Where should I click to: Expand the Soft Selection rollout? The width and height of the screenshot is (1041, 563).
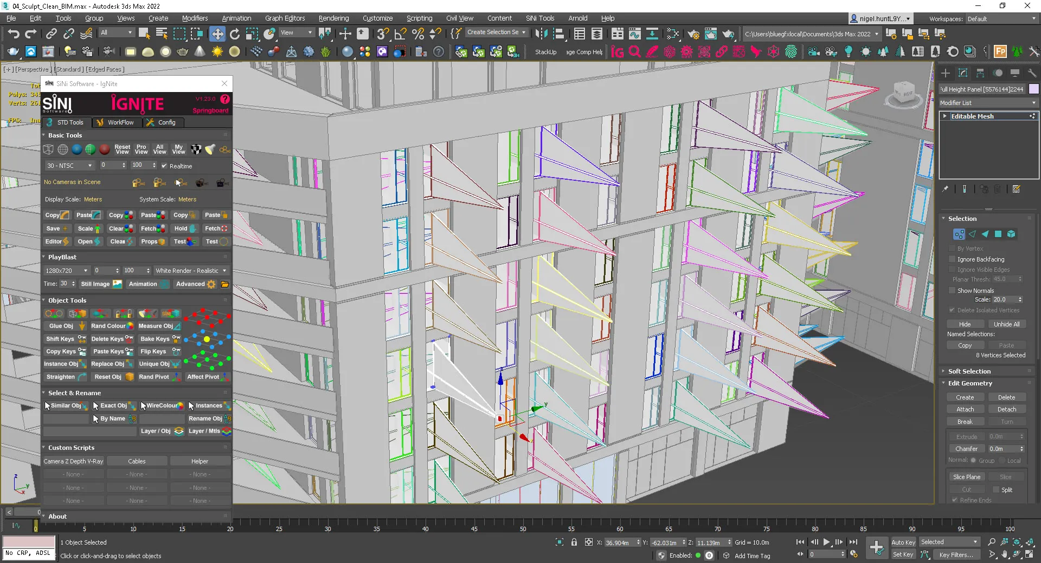pos(969,371)
